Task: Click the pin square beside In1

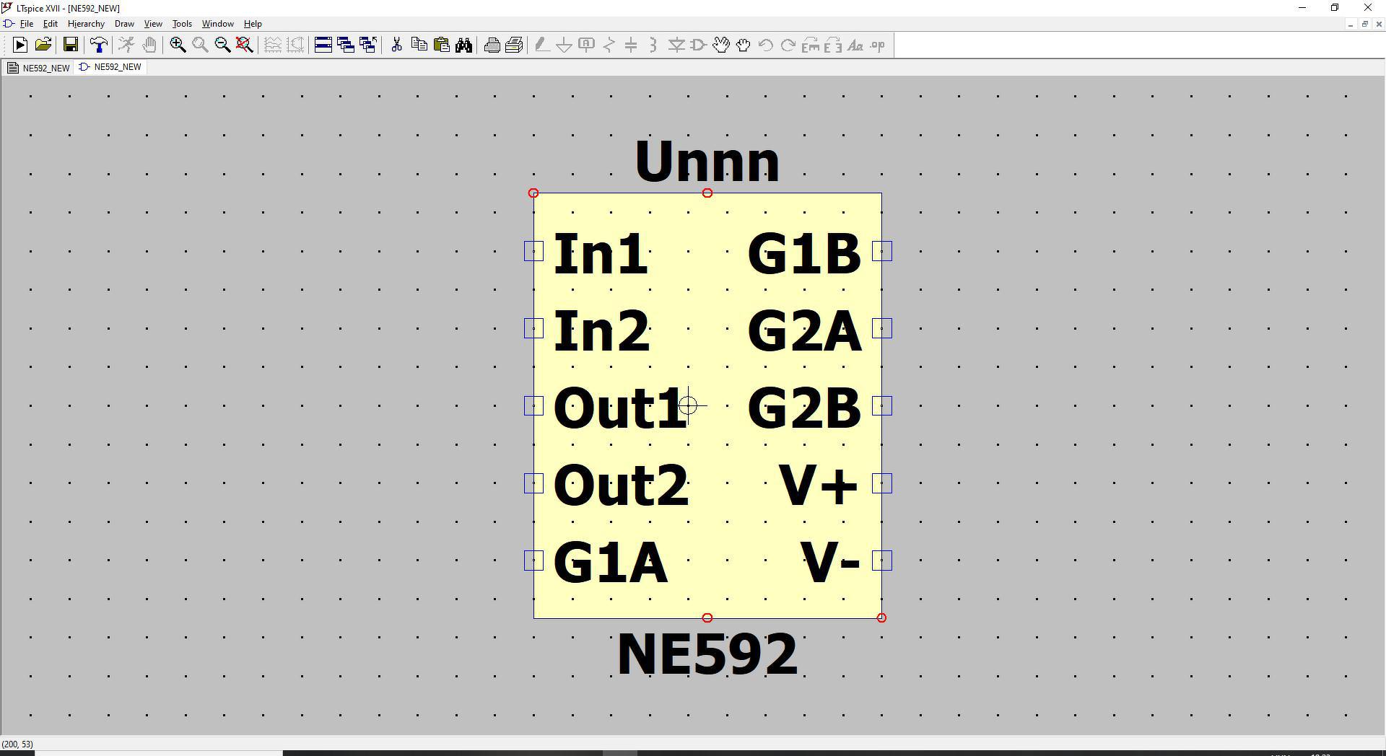Action: point(533,251)
